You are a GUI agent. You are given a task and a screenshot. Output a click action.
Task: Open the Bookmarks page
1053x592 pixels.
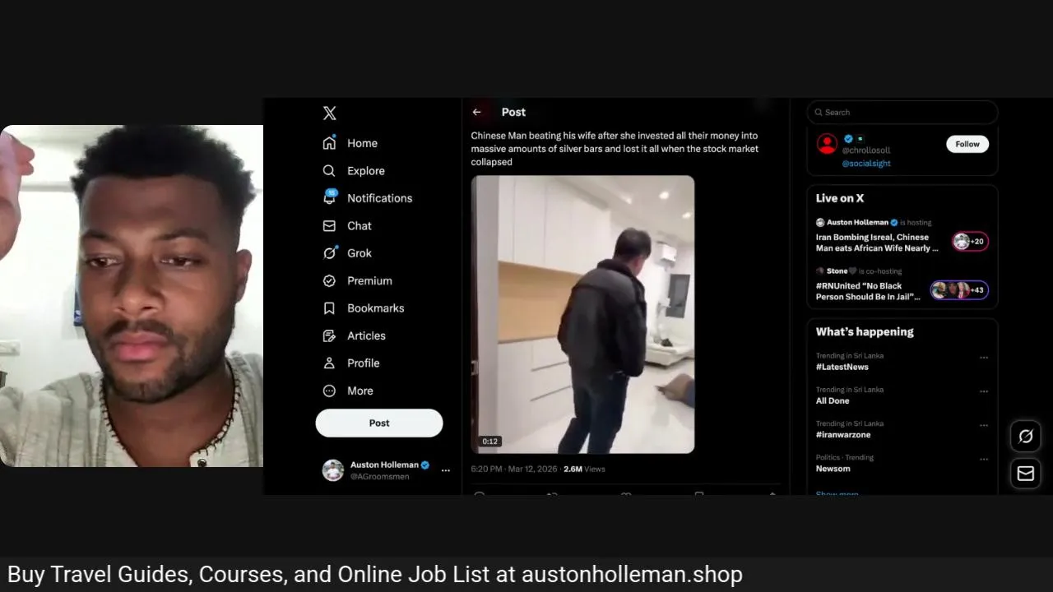click(x=375, y=308)
